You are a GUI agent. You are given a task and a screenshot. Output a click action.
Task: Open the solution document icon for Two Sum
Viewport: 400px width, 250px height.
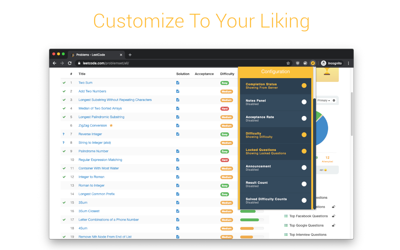178,83
